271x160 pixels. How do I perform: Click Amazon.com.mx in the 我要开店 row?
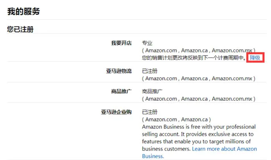click(x=232, y=51)
